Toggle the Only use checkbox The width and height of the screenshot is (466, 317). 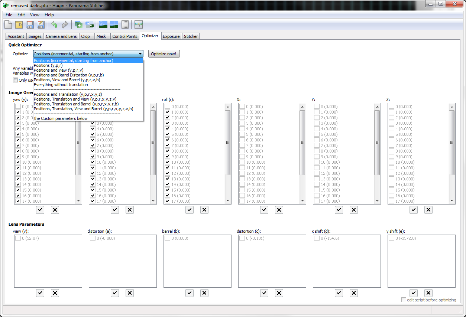point(15,80)
